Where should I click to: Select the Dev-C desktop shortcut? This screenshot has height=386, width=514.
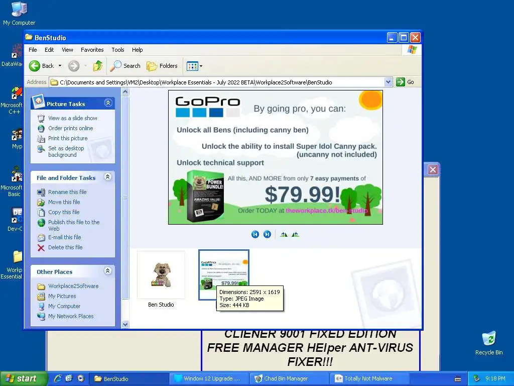(15, 219)
